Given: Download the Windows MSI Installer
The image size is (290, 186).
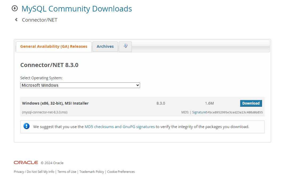Looking at the screenshot, I should click(251, 103).
